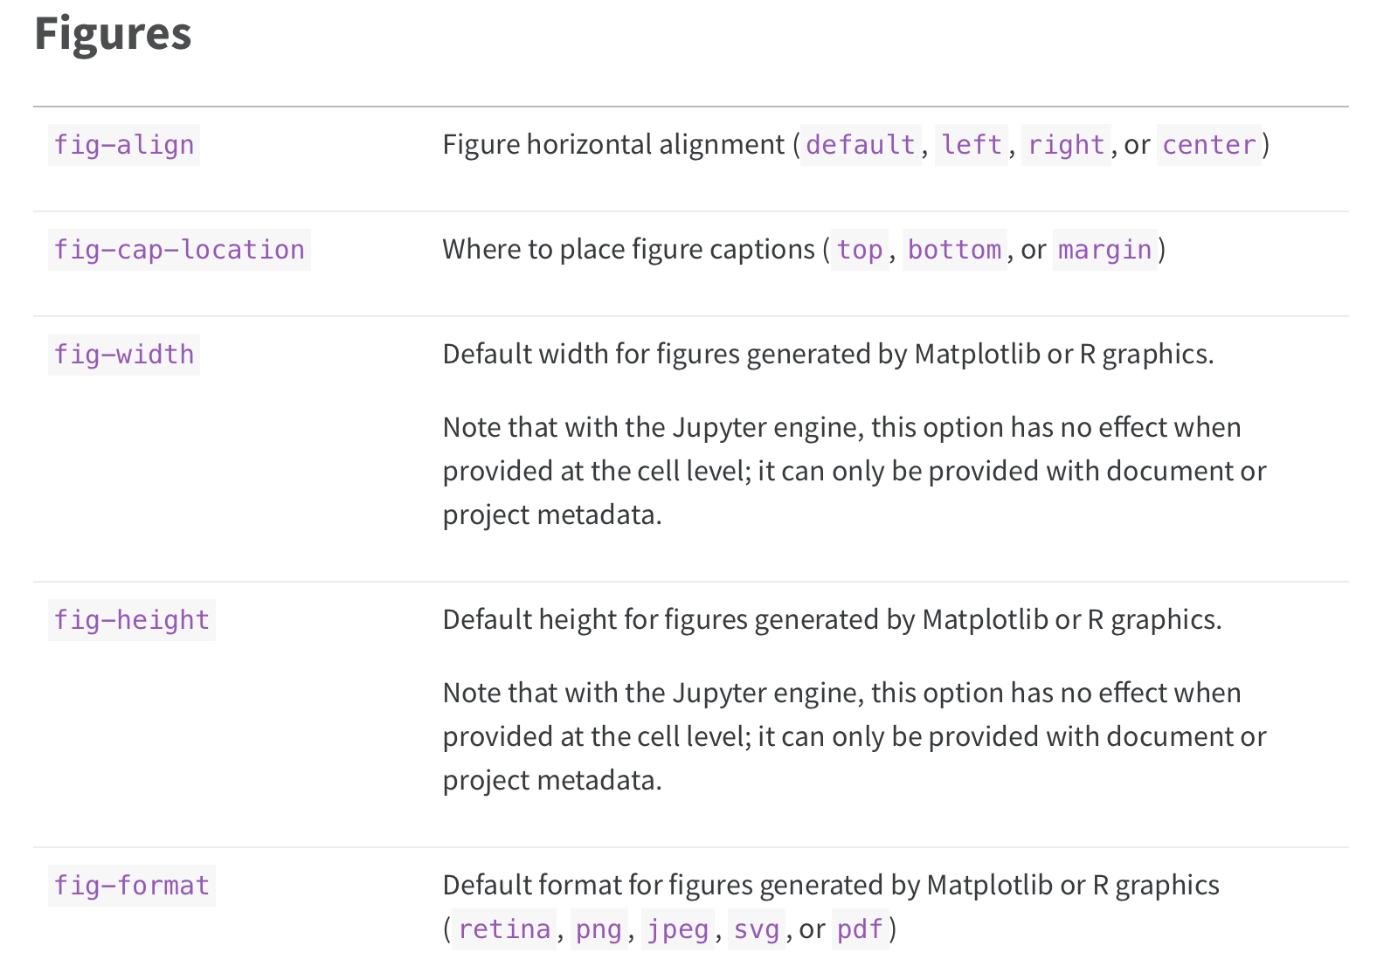Click the fig-height option name

pyautogui.click(x=132, y=620)
